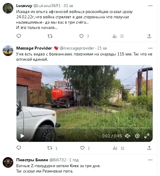Image resolution: width=160 pixels, height=176 pixels.
Task: Expand video to fullscreen
Action: (147, 136)
